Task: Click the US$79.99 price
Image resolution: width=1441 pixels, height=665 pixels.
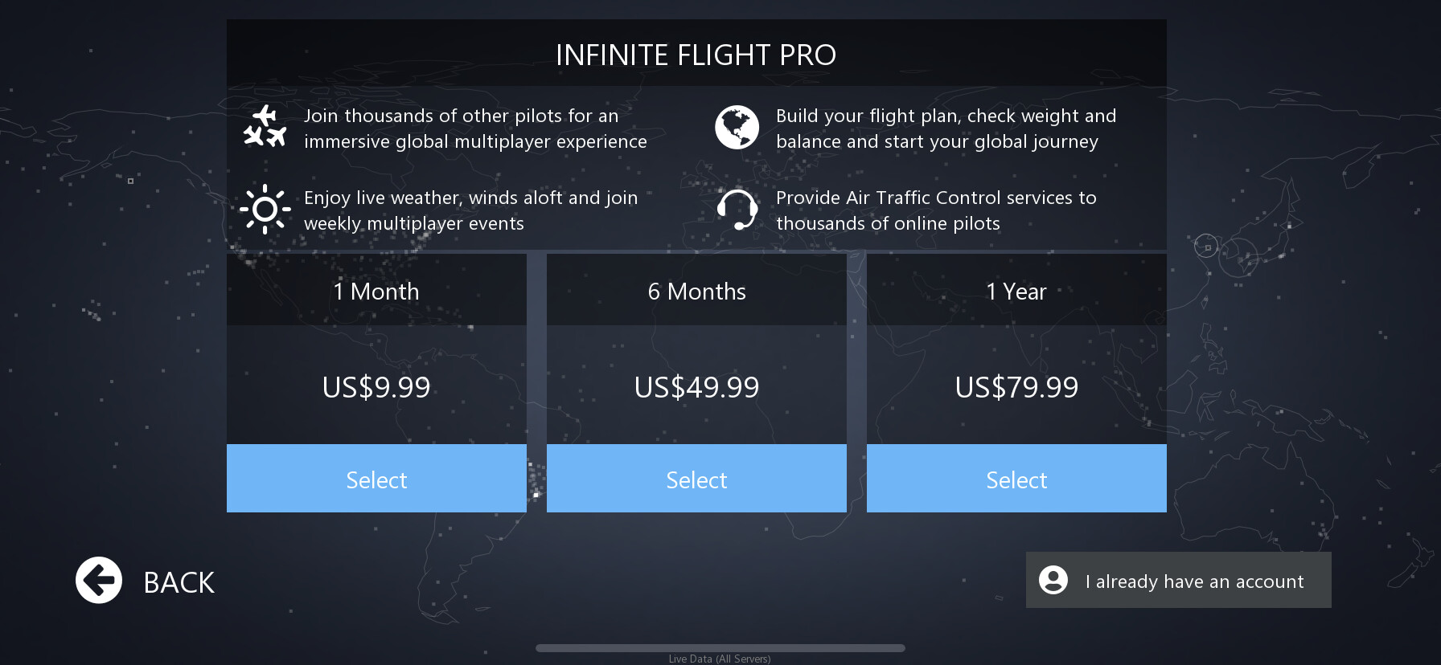Action: pos(1016,387)
